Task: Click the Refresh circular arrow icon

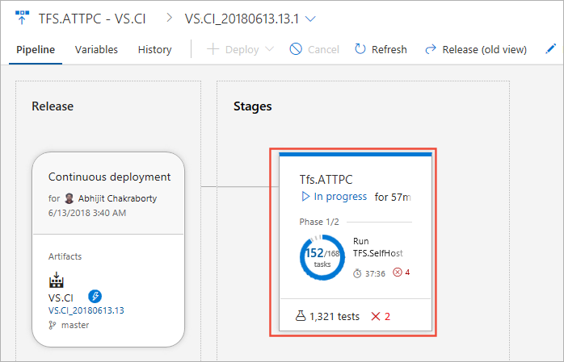Action: coord(360,49)
